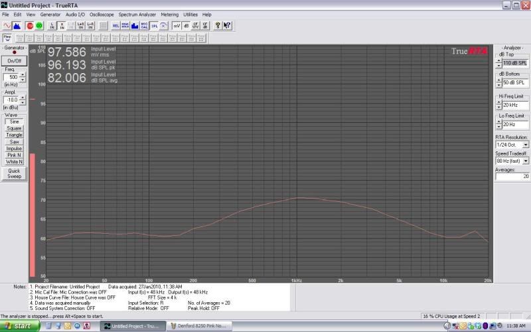Image resolution: width=531 pixels, height=332 pixels.
Task: Select the R IN input toolbar button
Action: [62, 26]
